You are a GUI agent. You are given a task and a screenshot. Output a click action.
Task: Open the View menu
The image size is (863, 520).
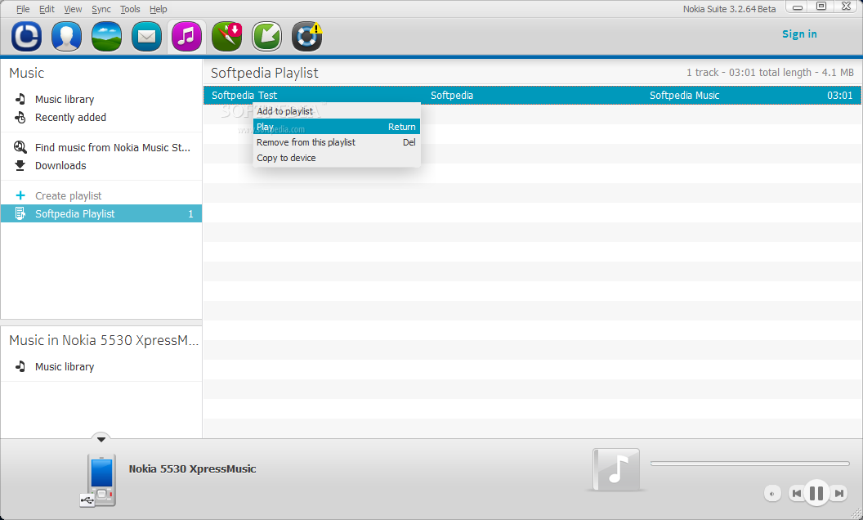73,9
